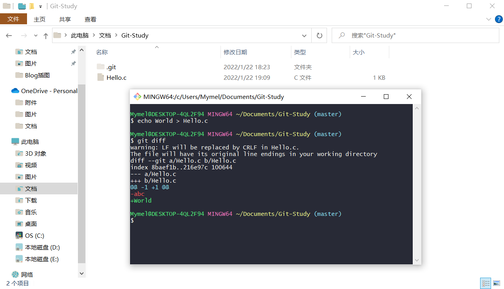This screenshot has width=504, height=289.
Task: Open 附件 folder under OneDrive
Action: pyautogui.click(x=31, y=102)
